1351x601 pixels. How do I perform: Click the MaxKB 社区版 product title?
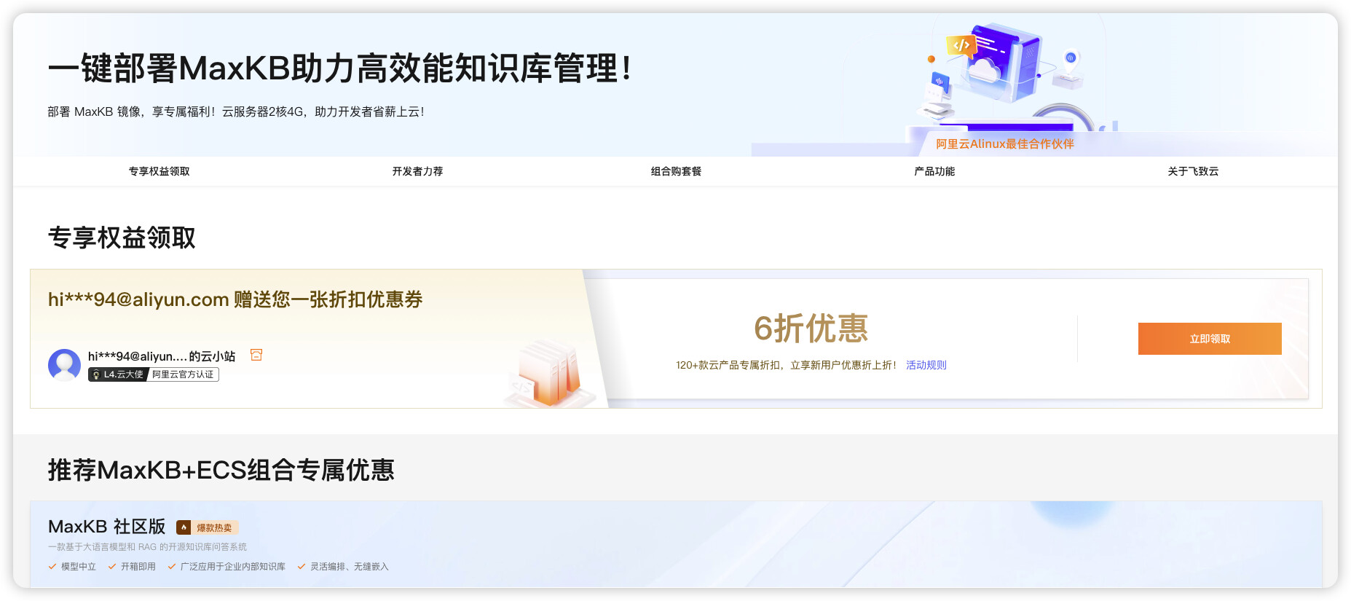click(107, 526)
